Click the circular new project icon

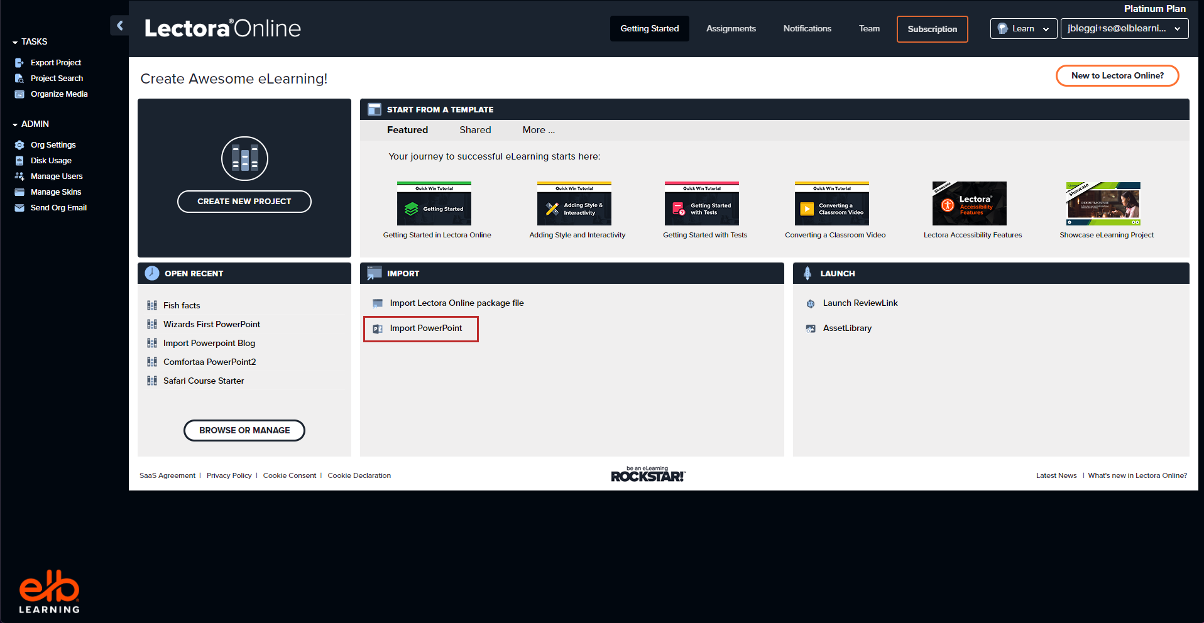pos(244,158)
